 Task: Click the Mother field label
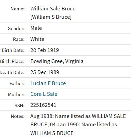(16, 94)
